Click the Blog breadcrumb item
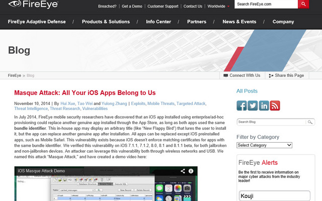322x201 pixels. coord(30,75)
